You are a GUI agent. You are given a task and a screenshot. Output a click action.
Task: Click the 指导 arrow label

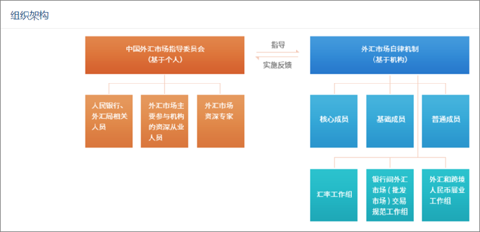coord(278,45)
